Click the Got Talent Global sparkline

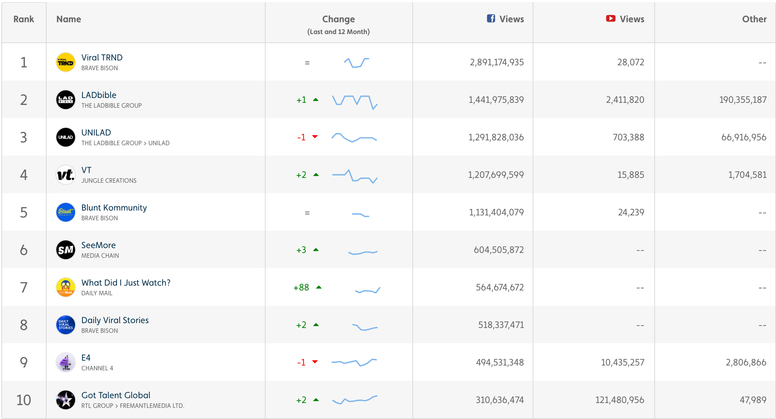click(x=355, y=400)
